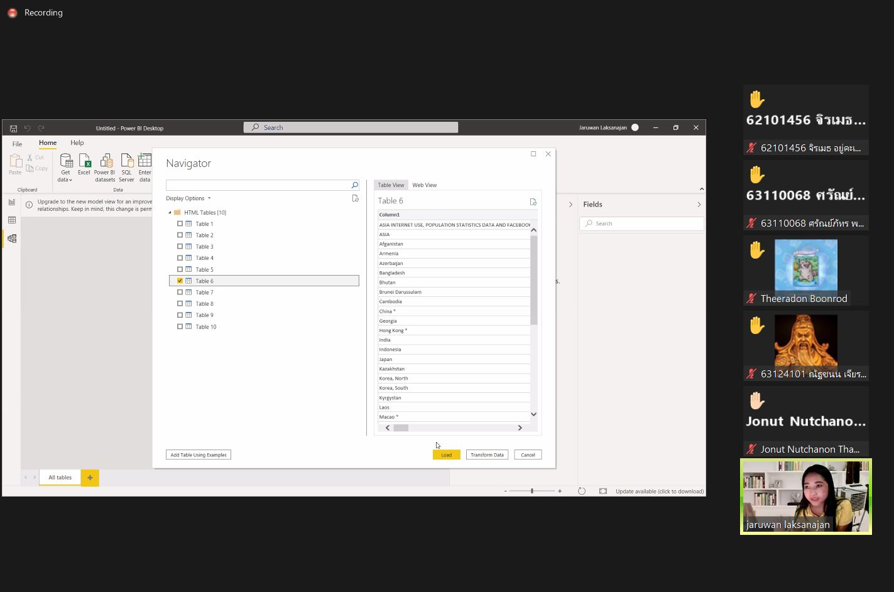Switch to Report view in left sidebar
The width and height of the screenshot is (894, 592).
tap(12, 202)
